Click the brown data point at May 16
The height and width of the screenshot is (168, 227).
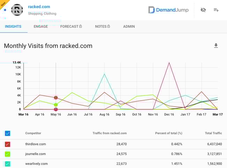pos(56,98)
